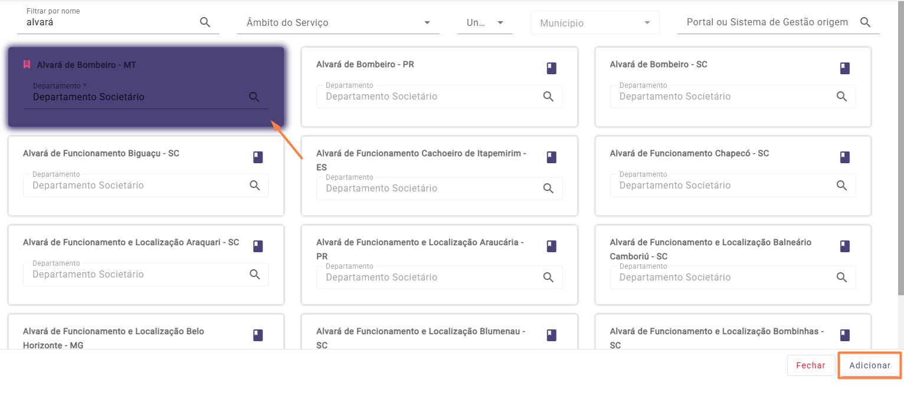Open the Un... state dropdown
Image resolution: width=904 pixels, height=396 pixels.
point(484,23)
